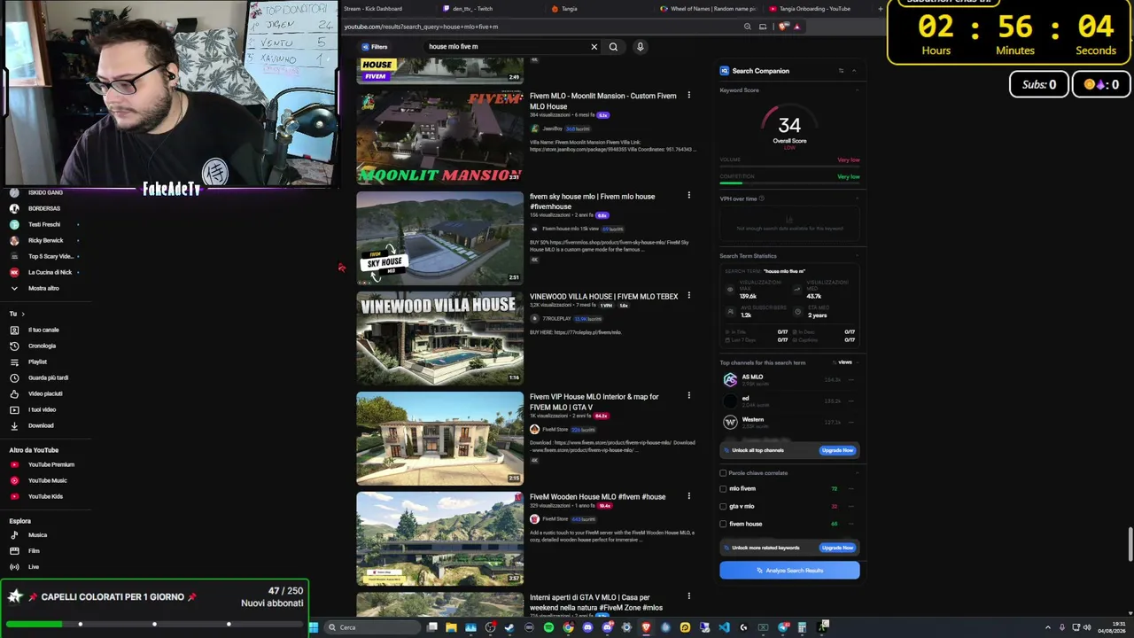Check the 'Parole chiave correlate' select-all checkbox
This screenshot has width=1134, height=638.
click(x=723, y=473)
